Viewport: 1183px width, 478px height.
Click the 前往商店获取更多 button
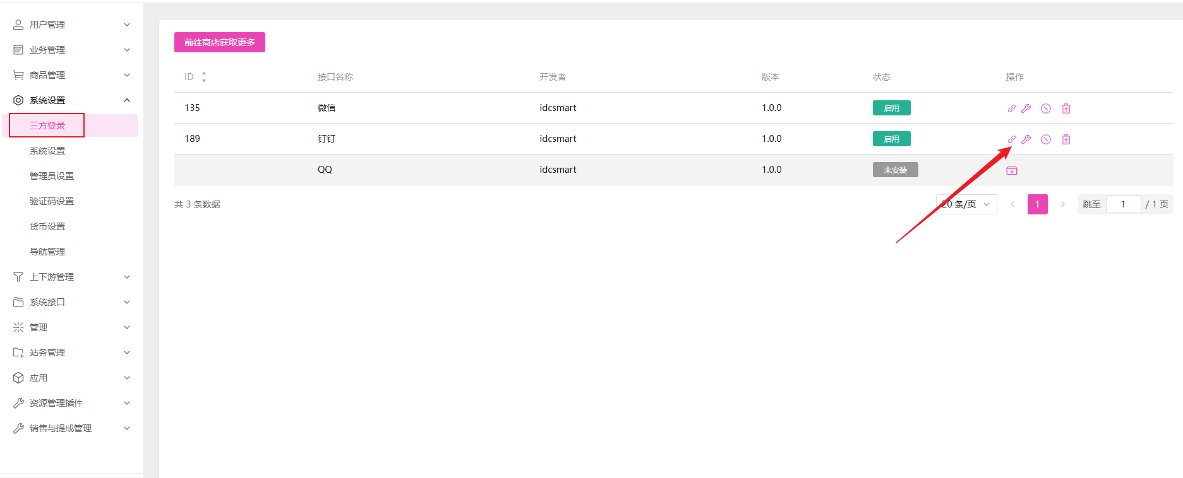(x=219, y=42)
